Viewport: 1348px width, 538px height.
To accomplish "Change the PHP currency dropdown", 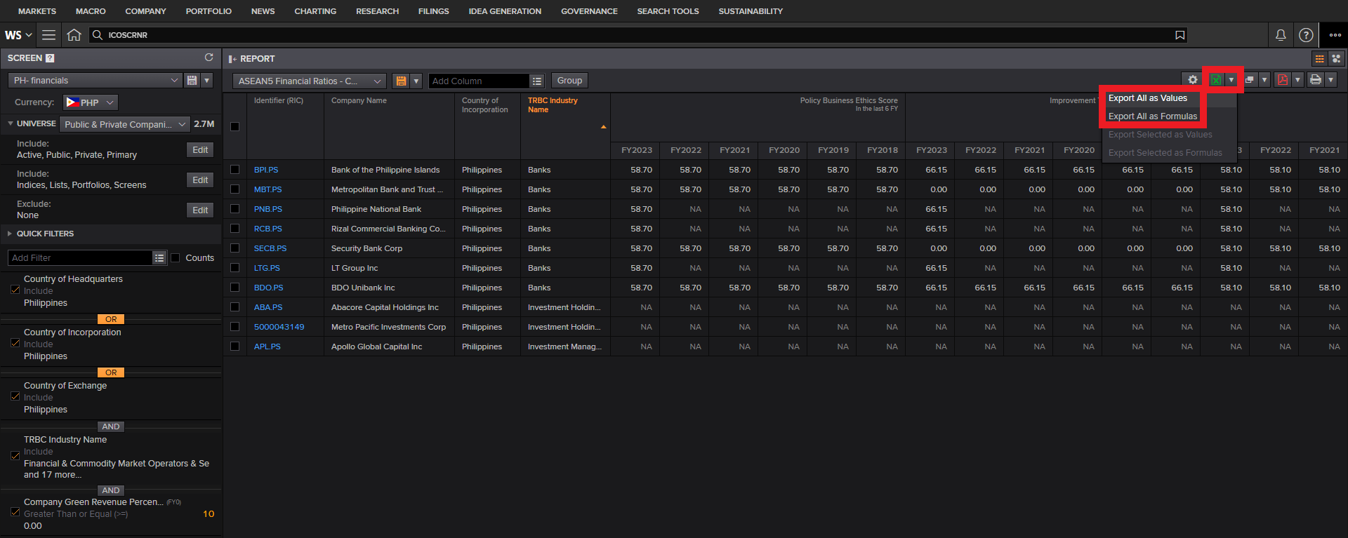I will coord(91,102).
